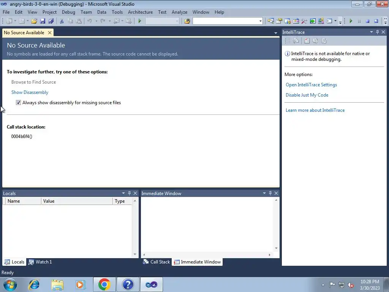Click the Restart debugging icon
389x292 pixels.
coord(376,21)
